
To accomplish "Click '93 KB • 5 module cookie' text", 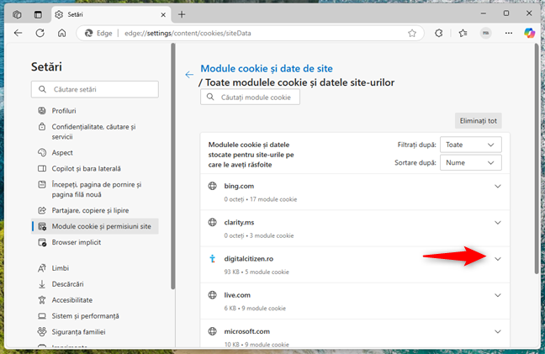I will click(x=257, y=272).
